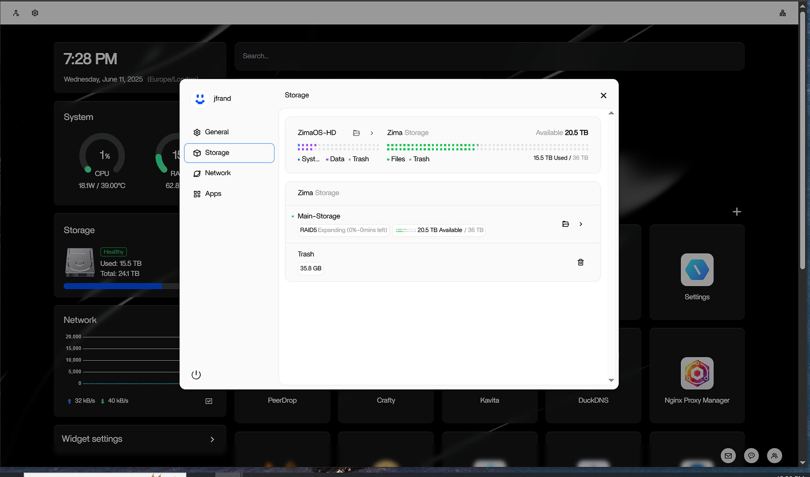This screenshot has height=477, width=810.
Task: Click the Healthy status badge
Action: tap(113, 252)
